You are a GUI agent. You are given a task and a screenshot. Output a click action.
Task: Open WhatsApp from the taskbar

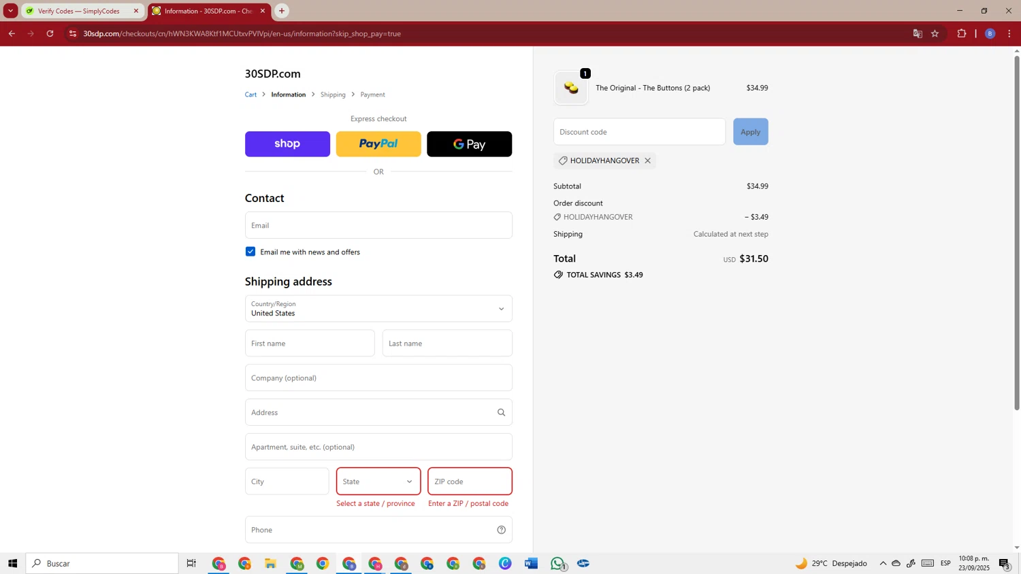click(557, 563)
